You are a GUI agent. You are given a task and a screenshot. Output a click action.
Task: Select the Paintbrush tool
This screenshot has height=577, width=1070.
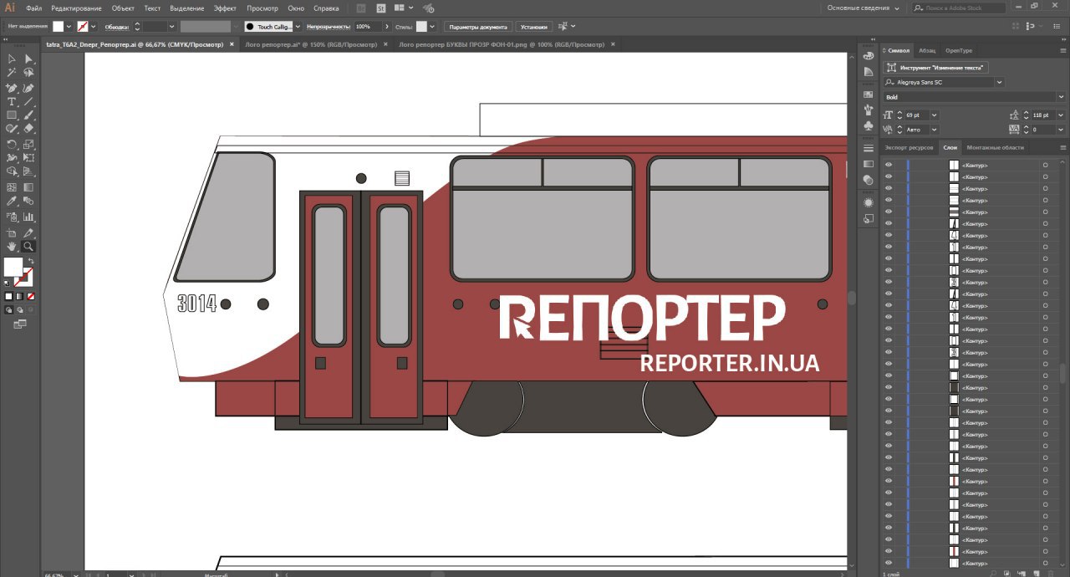click(28, 115)
